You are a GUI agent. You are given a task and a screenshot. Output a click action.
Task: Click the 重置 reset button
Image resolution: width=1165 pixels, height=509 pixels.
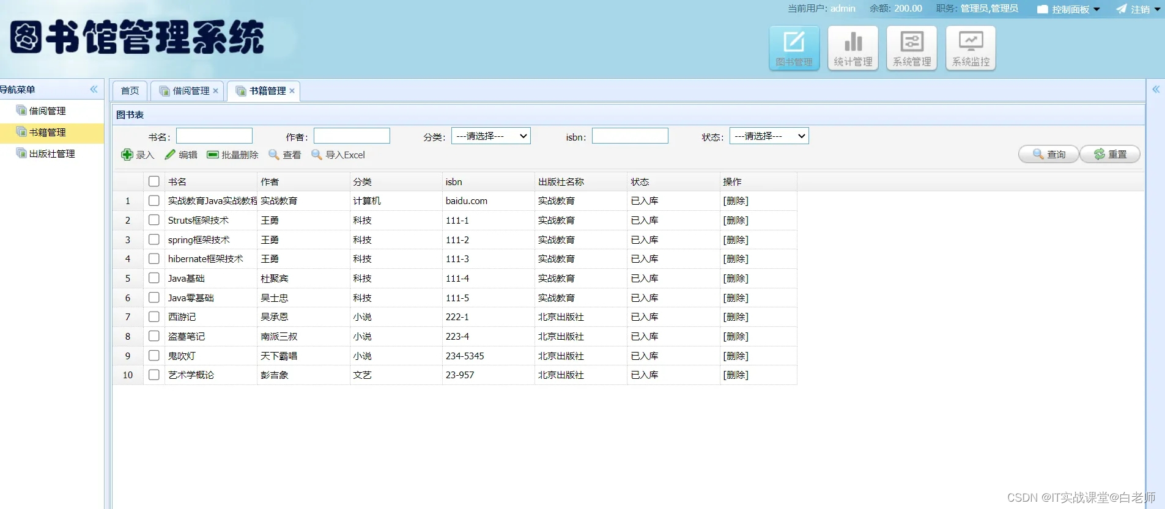tap(1110, 154)
